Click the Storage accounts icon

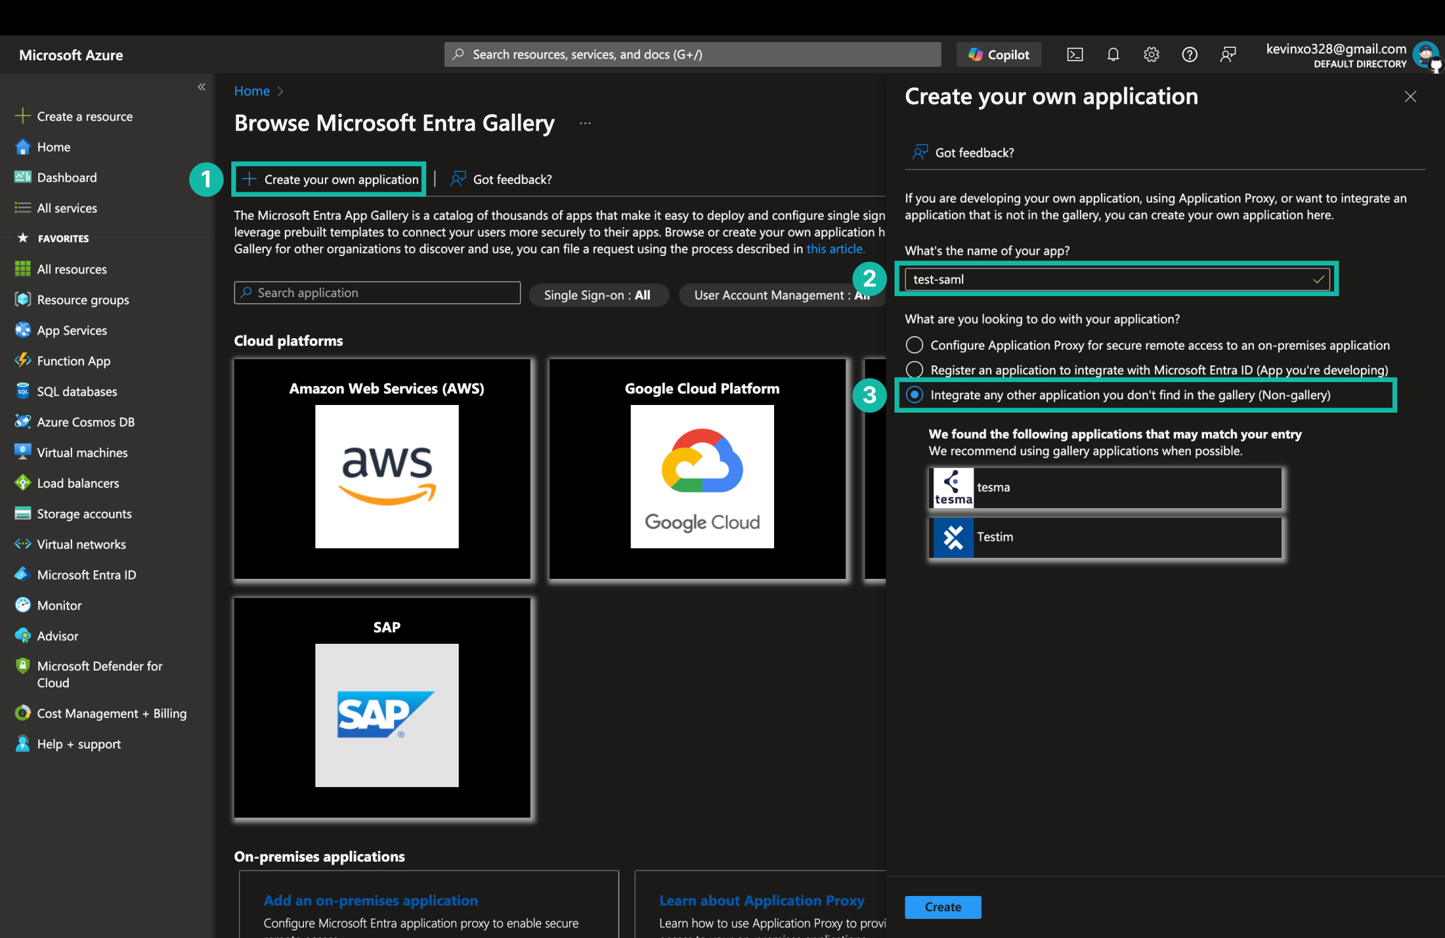pos(23,513)
